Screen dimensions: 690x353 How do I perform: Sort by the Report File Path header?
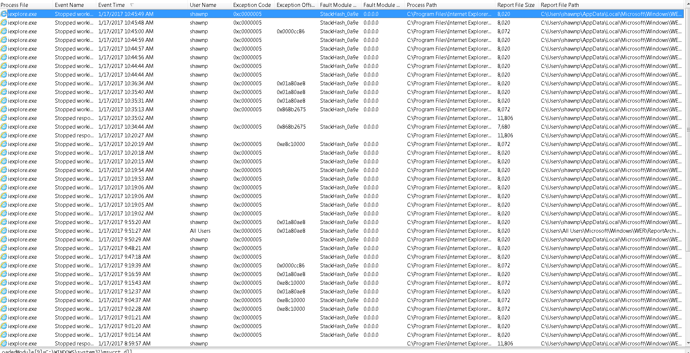(x=611, y=5)
